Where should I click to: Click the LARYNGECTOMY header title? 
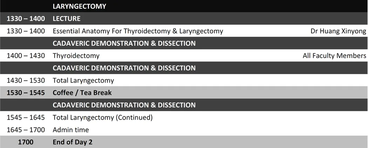coord(79,6)
